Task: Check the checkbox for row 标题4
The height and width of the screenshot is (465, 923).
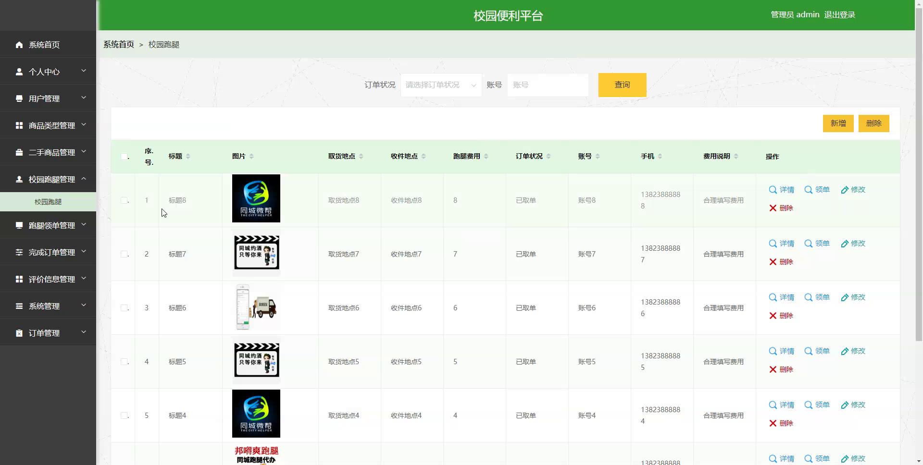Action: point(124,416)
